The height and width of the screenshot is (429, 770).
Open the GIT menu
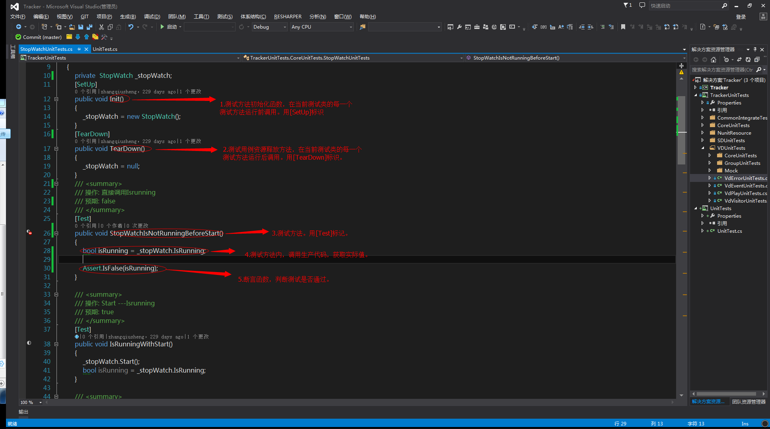point(84,16)
